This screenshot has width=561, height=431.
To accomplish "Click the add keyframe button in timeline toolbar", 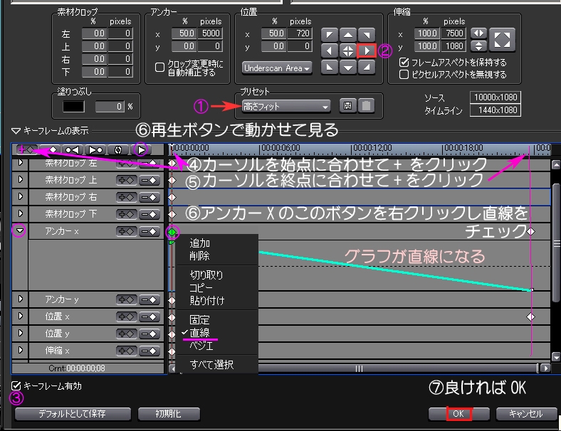I will 27,150.
